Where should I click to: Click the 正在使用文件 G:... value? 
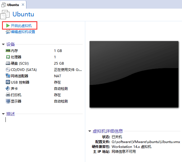point(68,70)
